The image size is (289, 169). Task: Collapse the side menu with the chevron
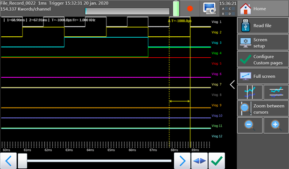pyautogui.click(x=233, y=85)
